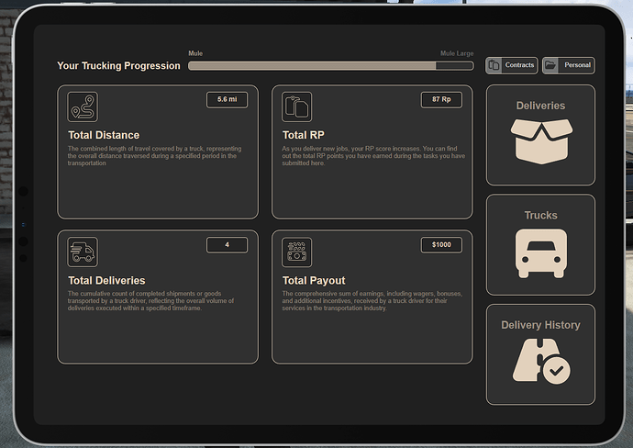Click the open box Deliveries icon
Image resolution: width=633 pixels, height=448 pixels.
[x=541, y=141]
